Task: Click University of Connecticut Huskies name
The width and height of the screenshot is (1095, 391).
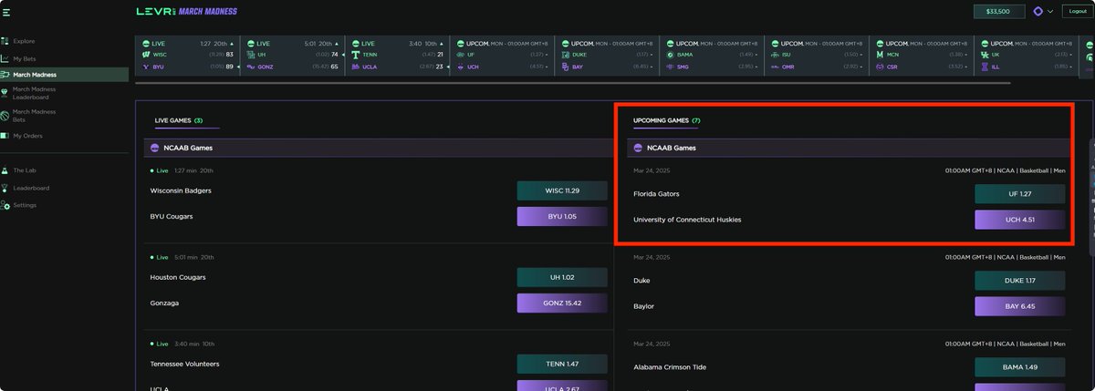Action: click(x=687, y=220)
